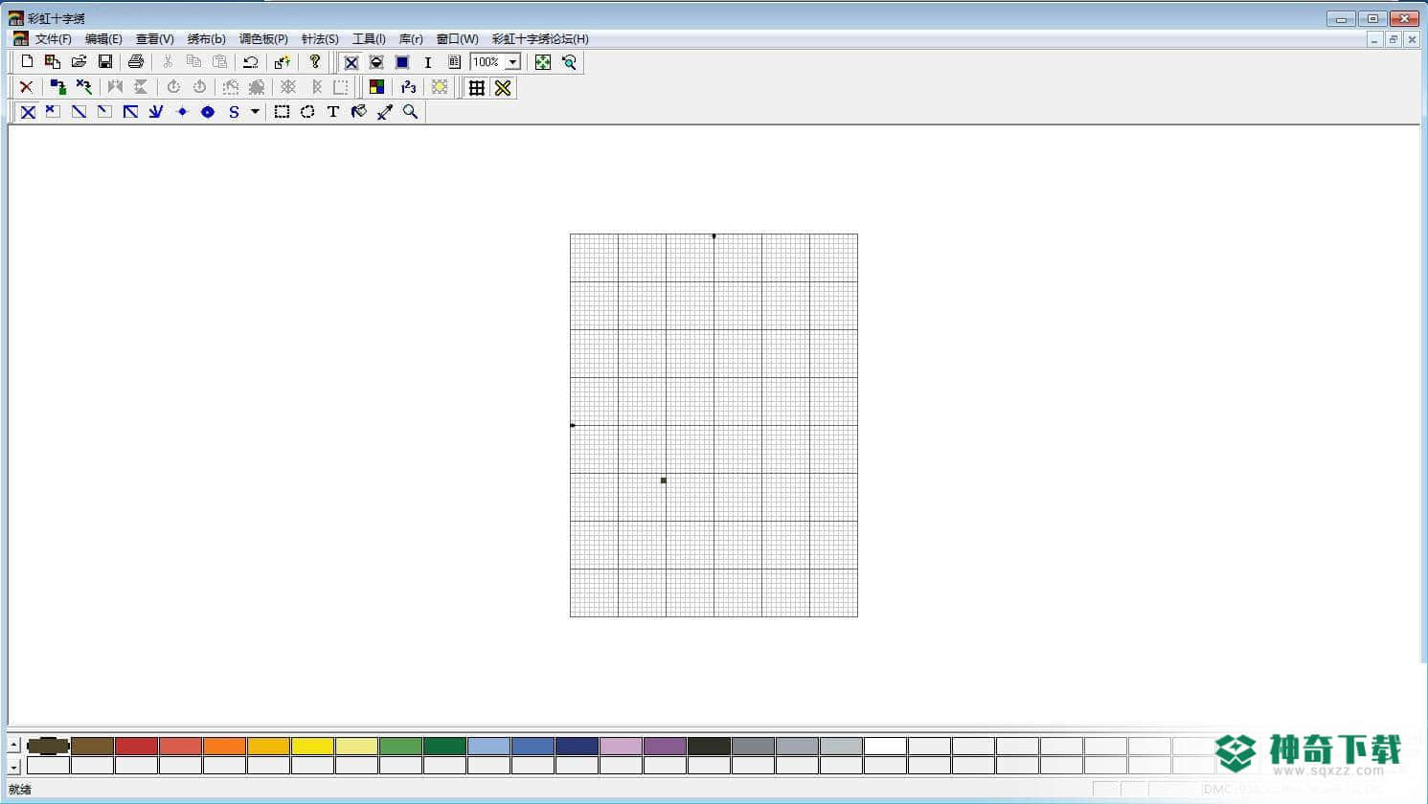1428x804 pixels.
Task: Open the 针法(S) menu
Action: [x=320, y=39]
